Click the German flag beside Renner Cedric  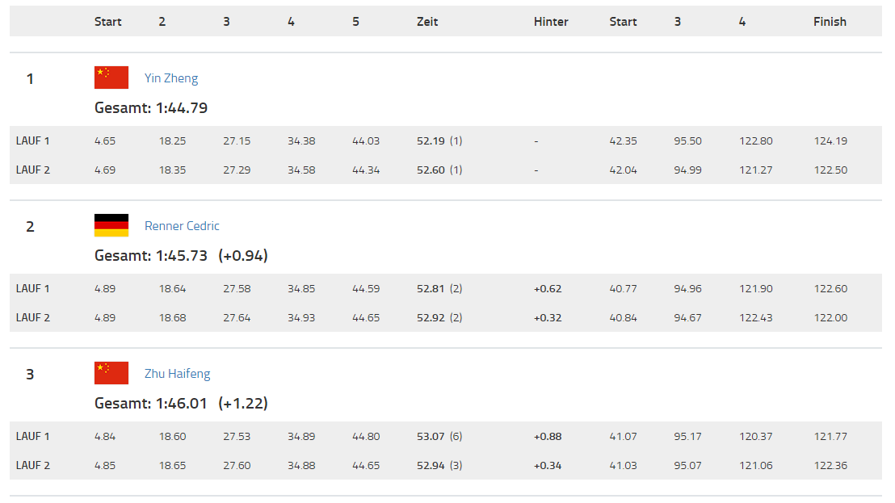pyautogui.click(x=111, y=225)
